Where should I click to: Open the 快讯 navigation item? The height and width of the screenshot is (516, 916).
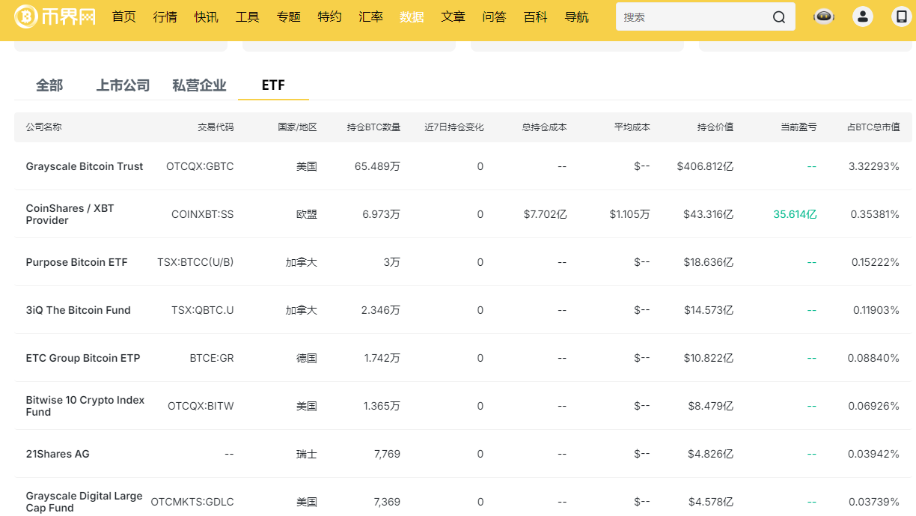coord(207,17)
